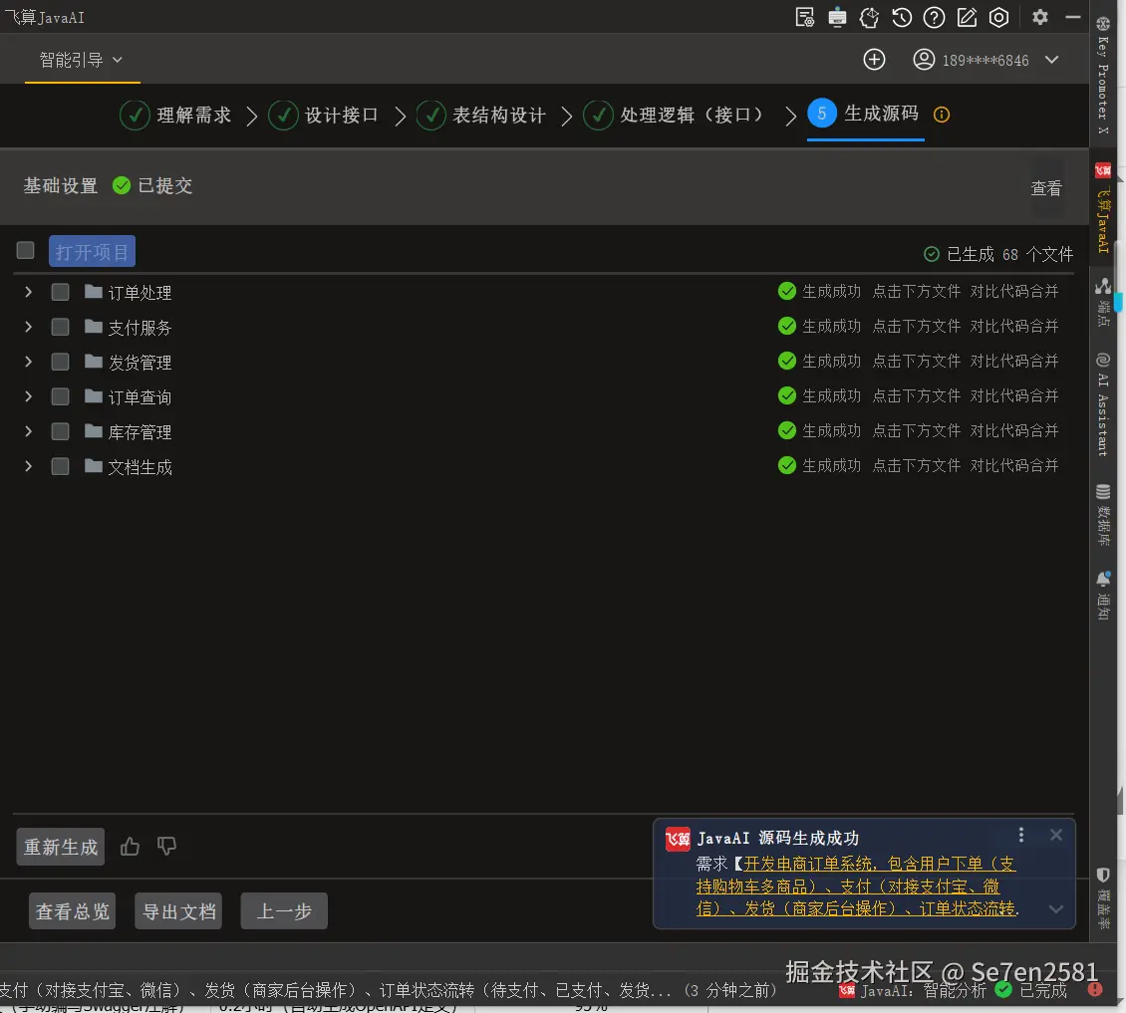The image size is (1126, 1013).
Task: Expand the 订单处理 folder
Action: click(x=28, y=292)
